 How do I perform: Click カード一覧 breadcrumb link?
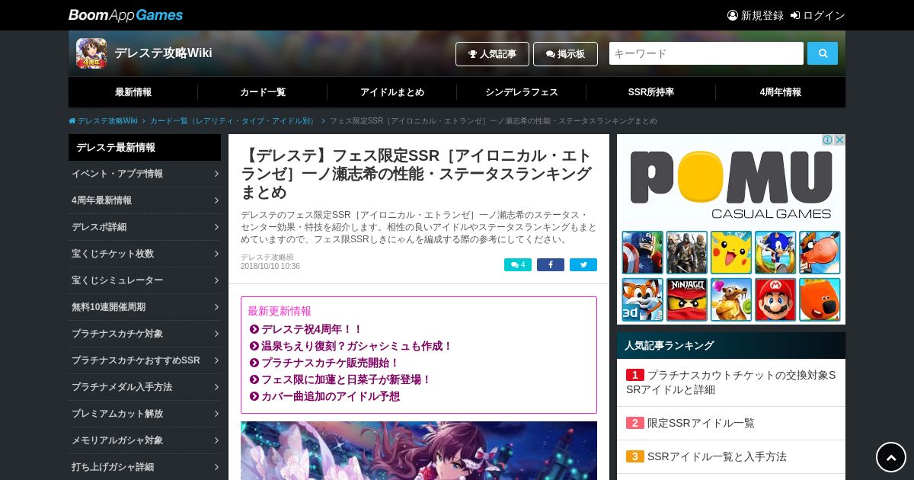click(x=233, y=121)
